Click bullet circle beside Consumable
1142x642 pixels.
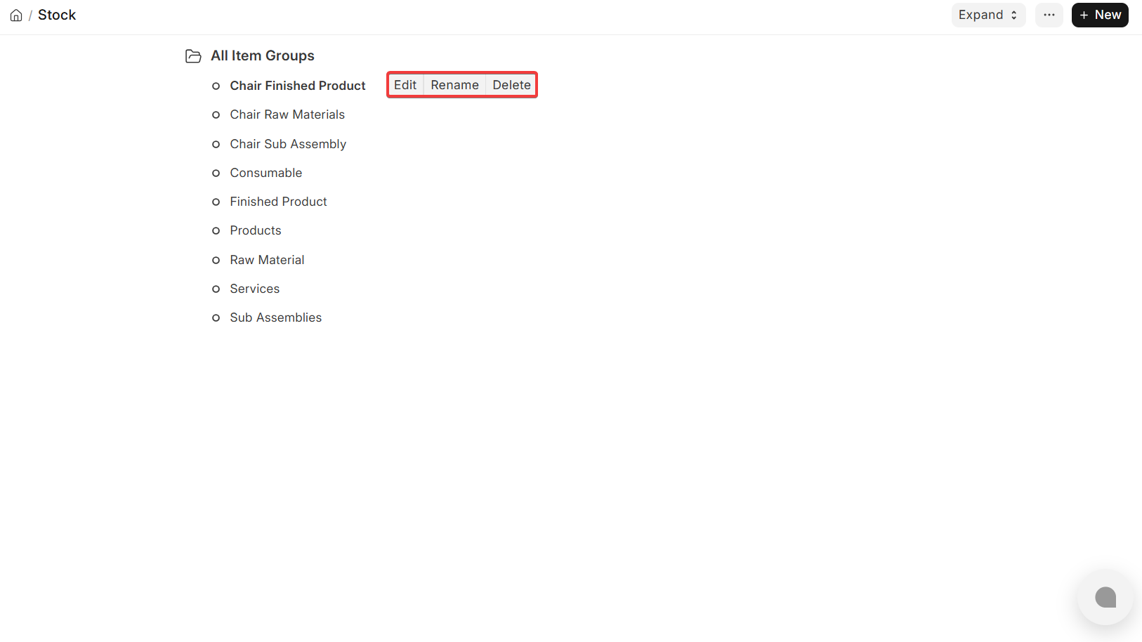click(x=216, y=173)
